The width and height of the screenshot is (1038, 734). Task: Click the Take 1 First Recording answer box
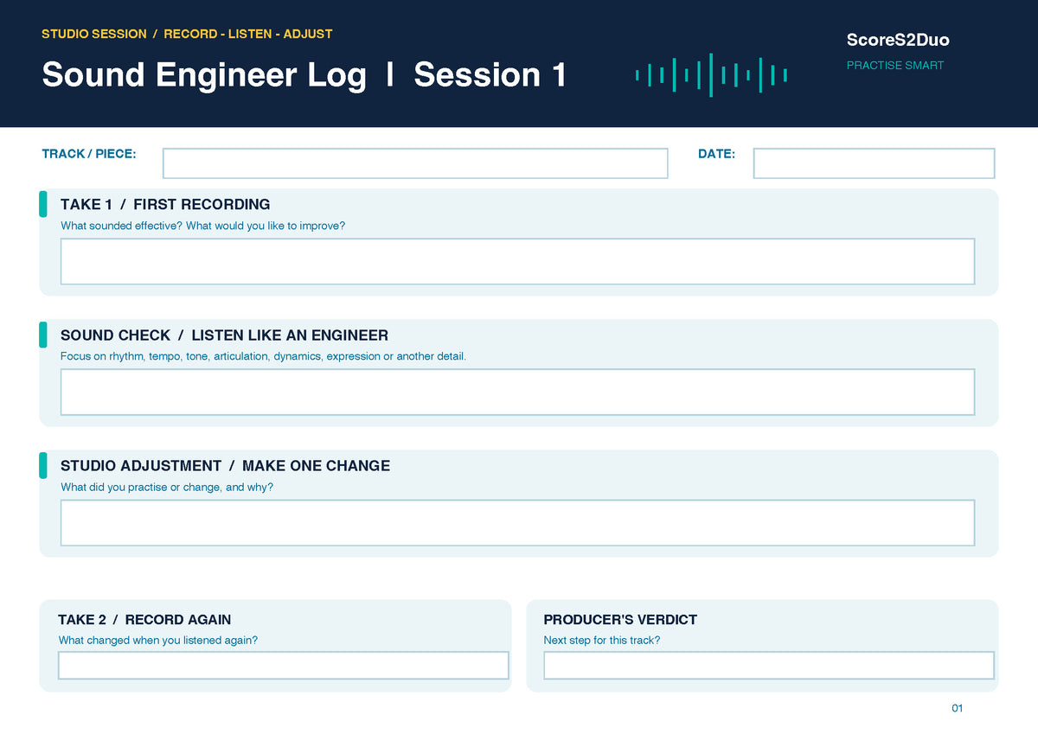point(517,261)
